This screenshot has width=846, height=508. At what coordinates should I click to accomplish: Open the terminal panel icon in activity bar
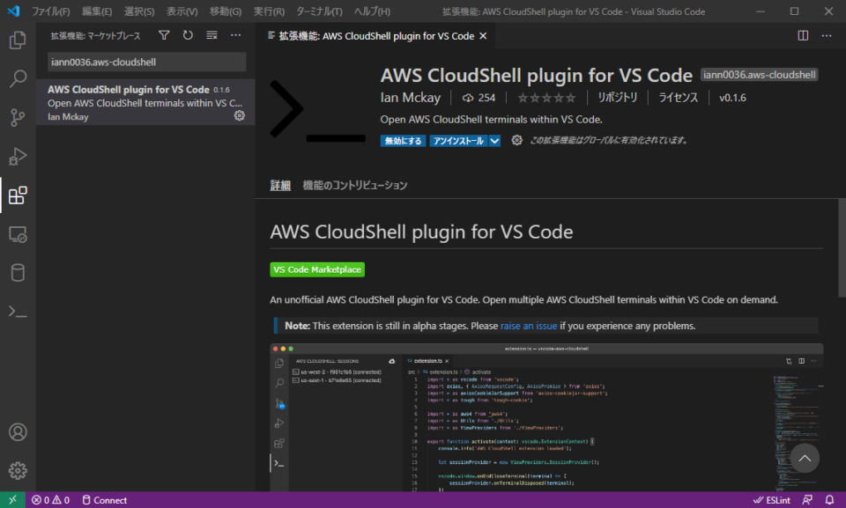click(x=19, y=310)
